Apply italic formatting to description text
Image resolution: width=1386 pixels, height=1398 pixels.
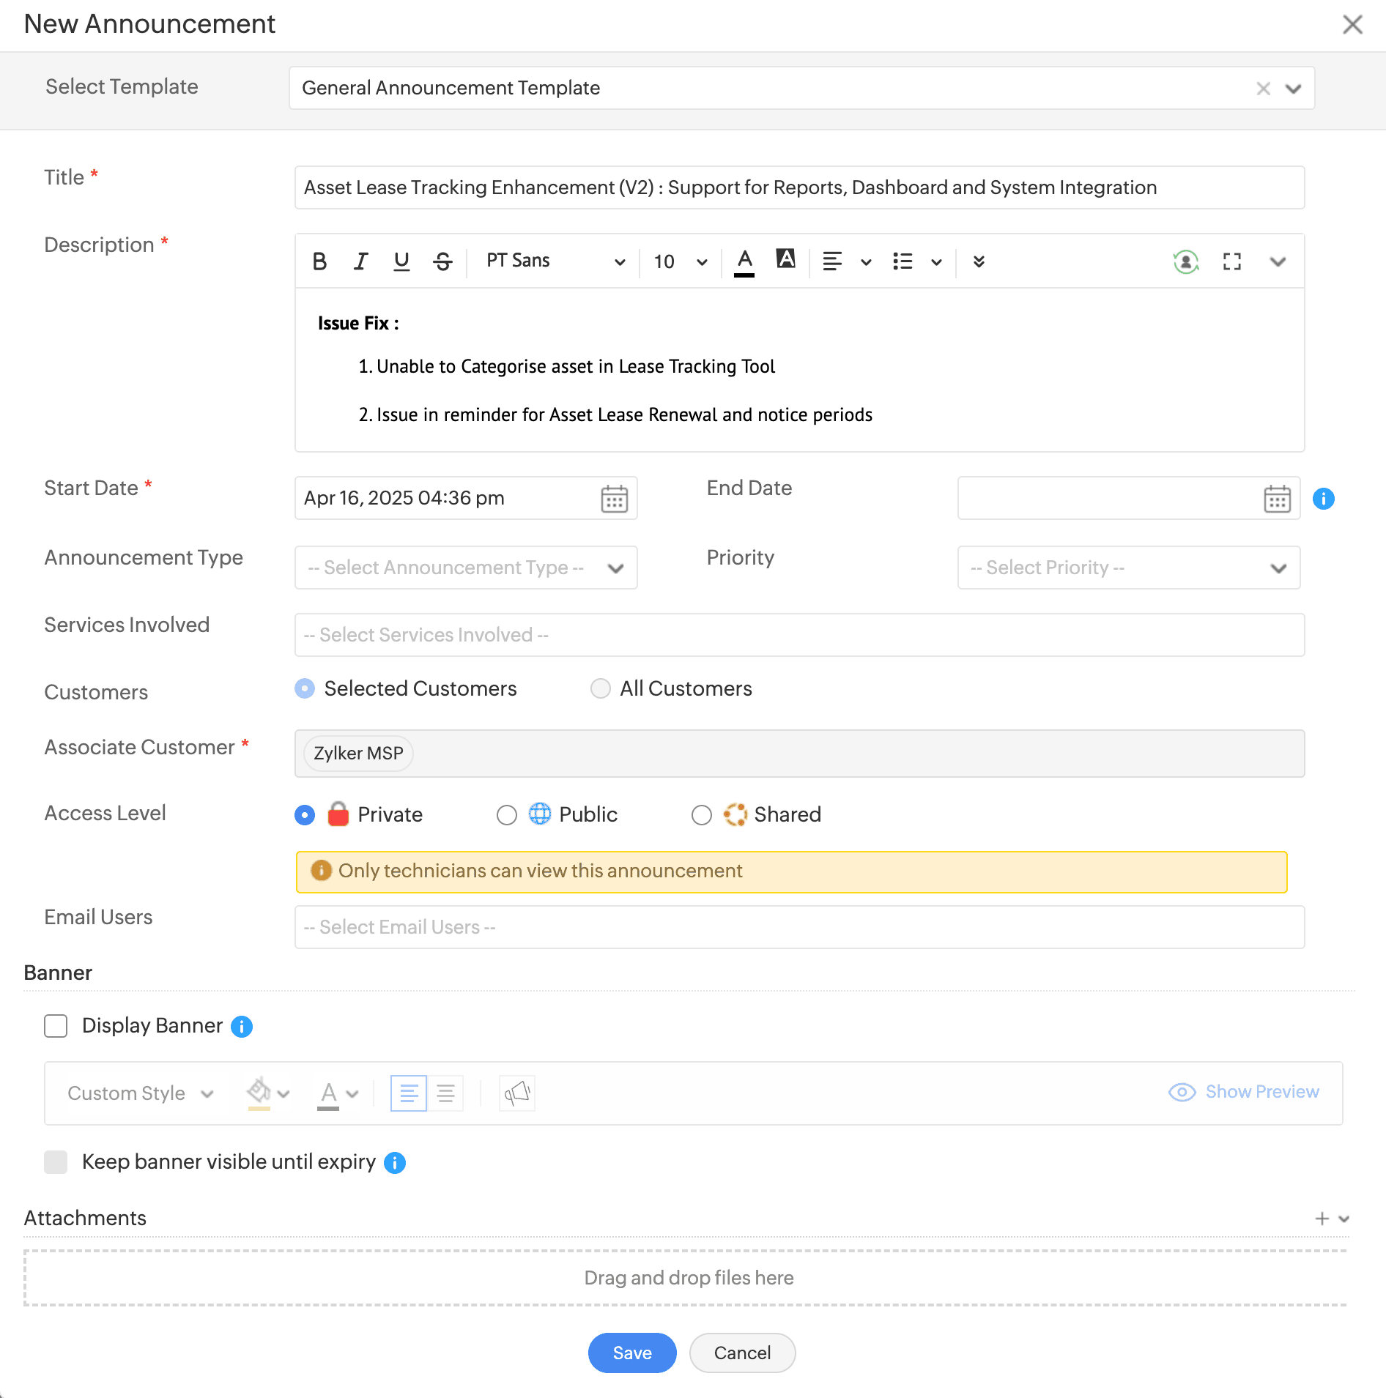click(360, 261)
